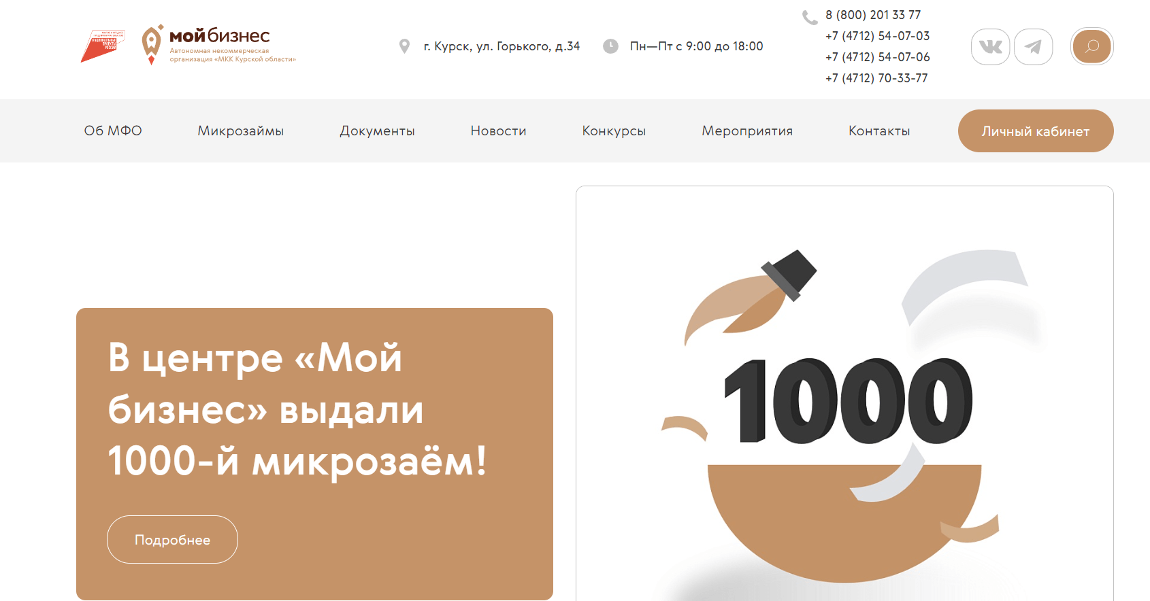Call the 8 (800) 201 33 77 number
This screenshot has width=1150, height=601.
pyautogui.click(x=873, y=15)
